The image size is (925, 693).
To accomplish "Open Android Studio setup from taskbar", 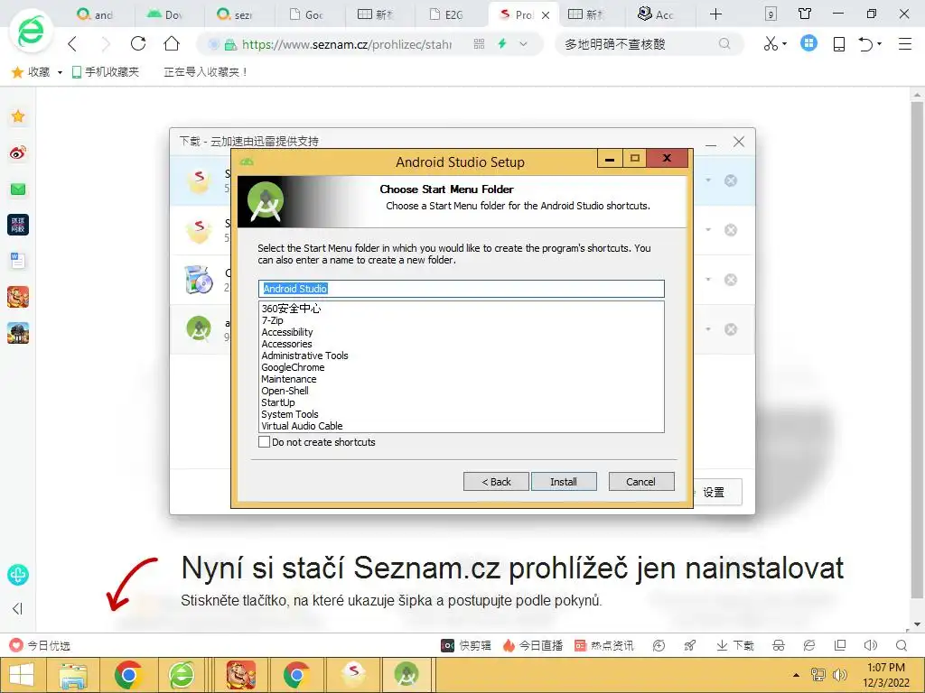I will tap(406, 675).
